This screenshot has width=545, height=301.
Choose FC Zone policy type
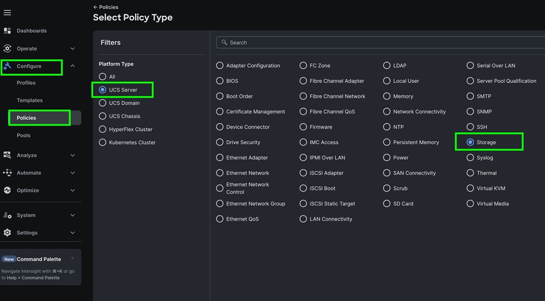coord(303,65)
